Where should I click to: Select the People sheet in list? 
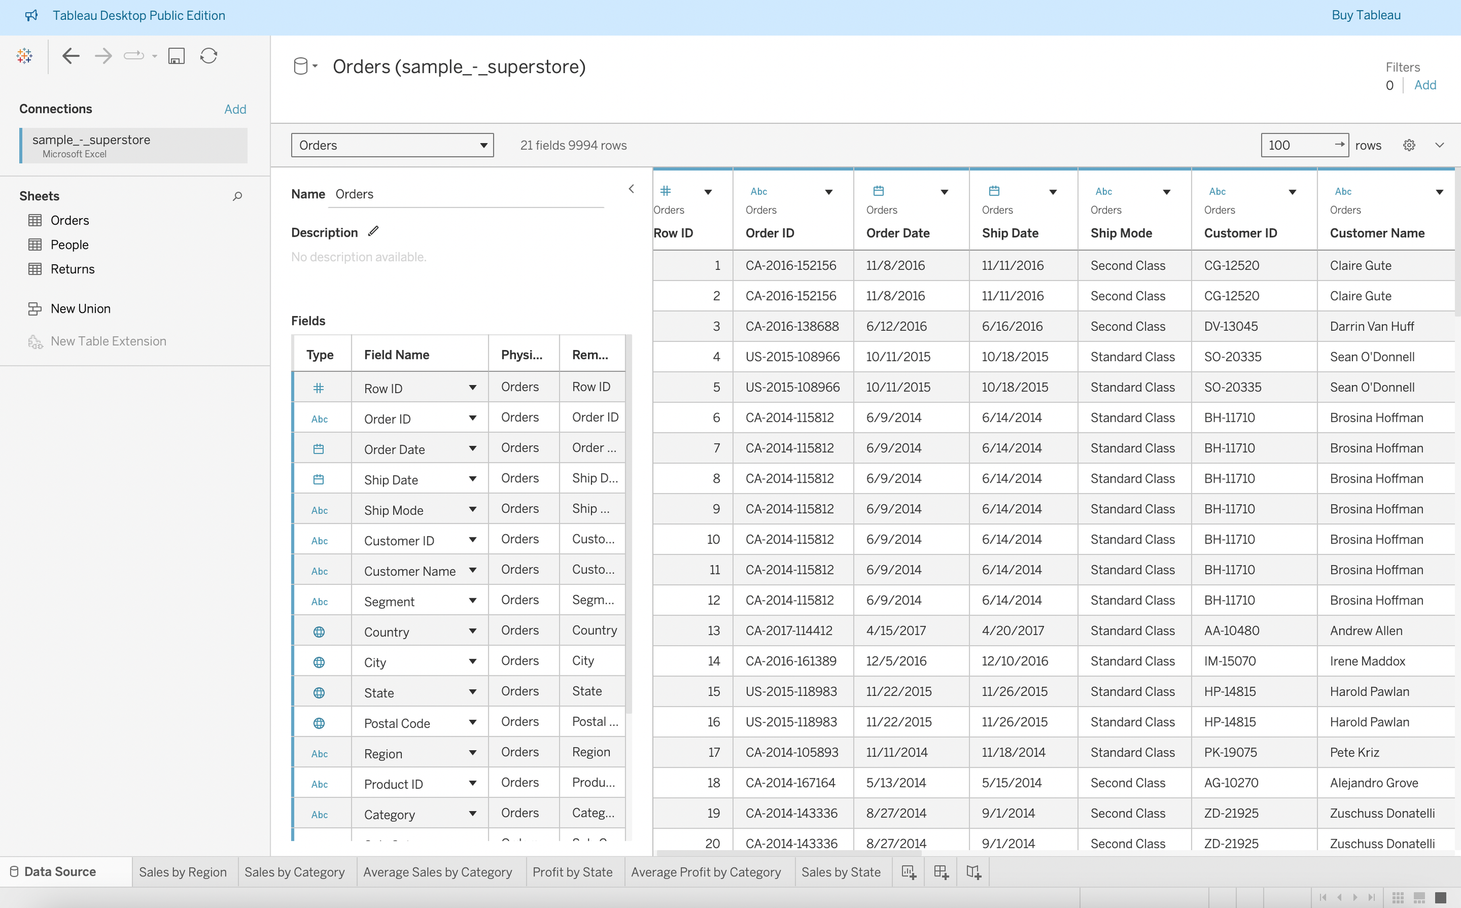click(x=70, y=244)
